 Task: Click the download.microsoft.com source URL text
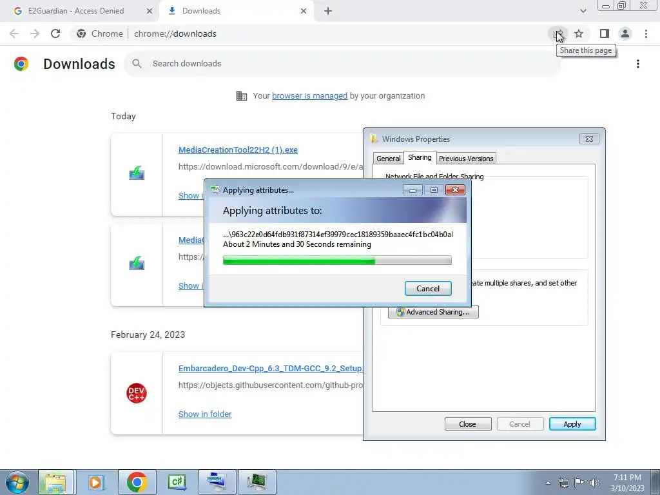(x=270, y=167)
